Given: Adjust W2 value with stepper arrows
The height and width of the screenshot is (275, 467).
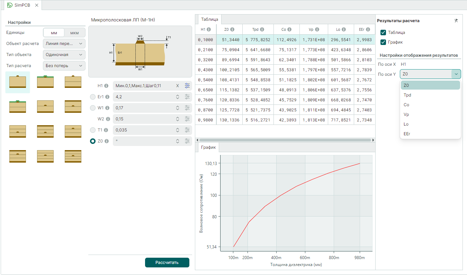Looking at the screenshot, I should point(178,119).
